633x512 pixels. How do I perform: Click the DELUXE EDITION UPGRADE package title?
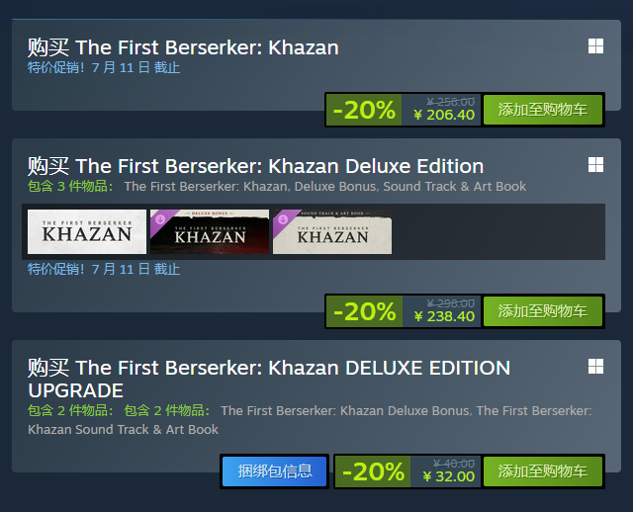pos(269,379)
